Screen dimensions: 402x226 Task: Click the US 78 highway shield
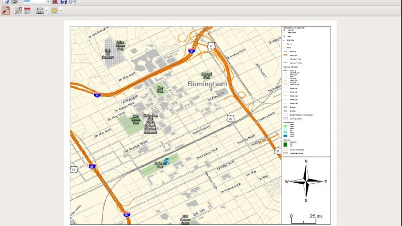click(230, 119)
